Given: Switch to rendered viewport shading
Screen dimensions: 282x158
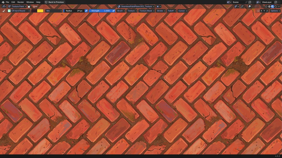Looking at the screenshot, I should pos(276,6).
